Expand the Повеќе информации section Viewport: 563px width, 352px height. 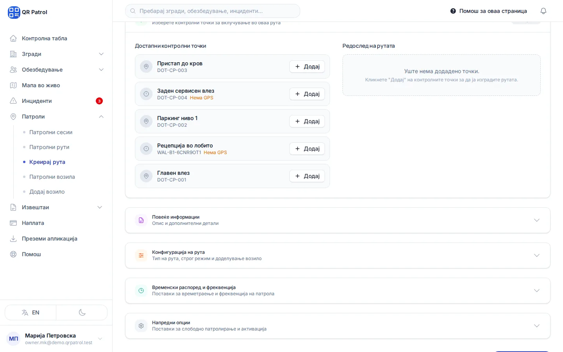click(338, 220)
